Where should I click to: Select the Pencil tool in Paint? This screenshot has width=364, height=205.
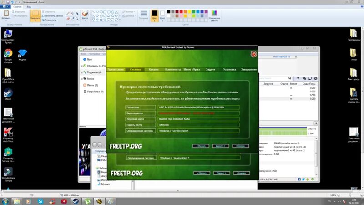coord(68,14)
